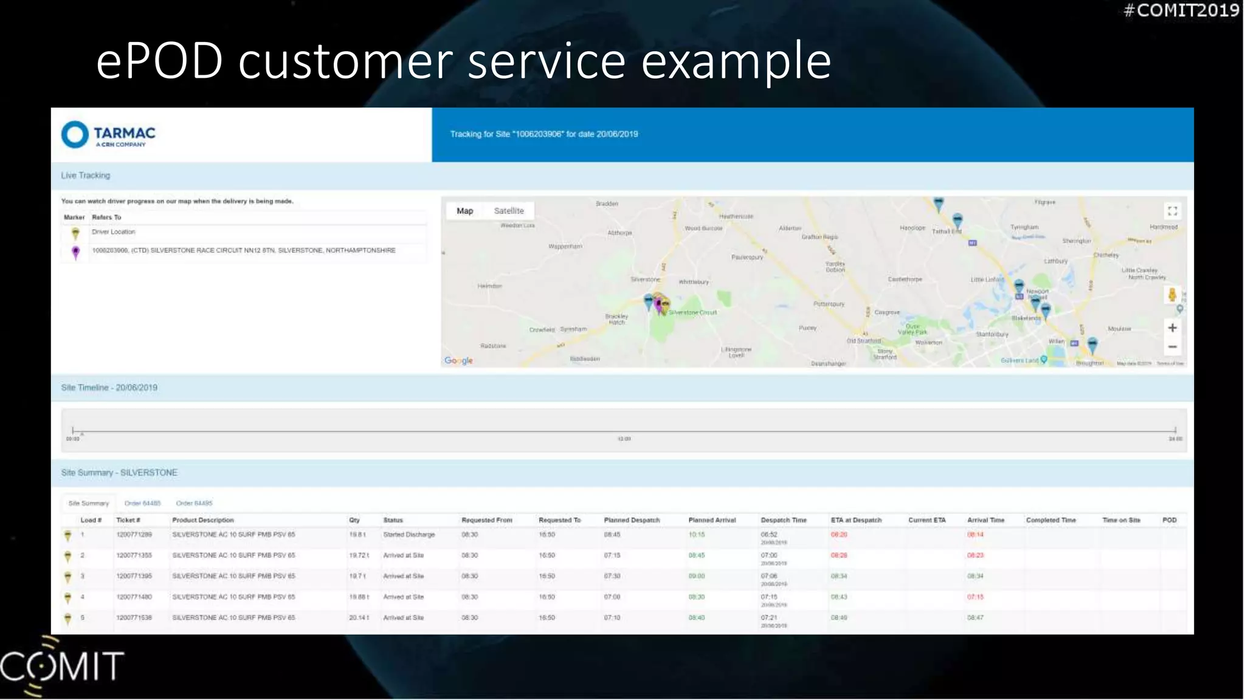Click the driver marker icon for load 1
This screenshot has width=1245, height=700.
(68, 535)
